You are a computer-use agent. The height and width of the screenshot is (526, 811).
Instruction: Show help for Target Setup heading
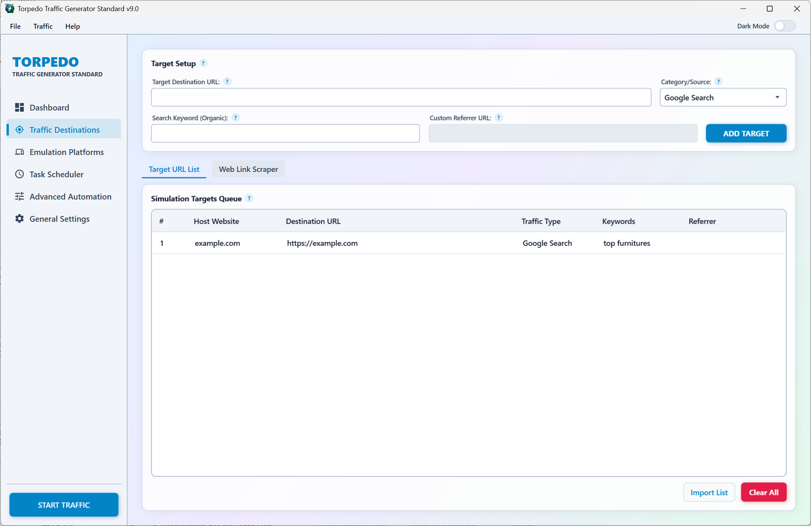(204, 63)
